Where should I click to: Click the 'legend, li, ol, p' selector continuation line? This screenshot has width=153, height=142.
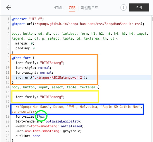(x=65, y=38)
